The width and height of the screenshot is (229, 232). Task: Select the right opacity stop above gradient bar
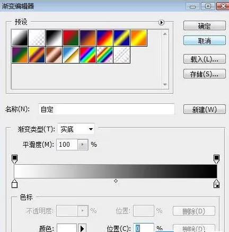click(216, 159)
